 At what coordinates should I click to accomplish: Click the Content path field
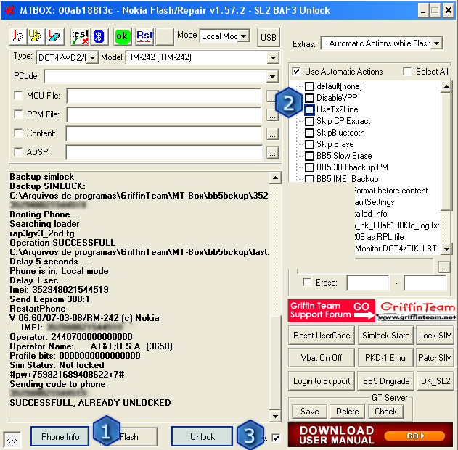pos(164,133)
